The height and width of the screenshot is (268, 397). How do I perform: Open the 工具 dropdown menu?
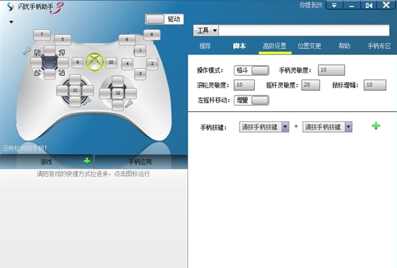206,31
